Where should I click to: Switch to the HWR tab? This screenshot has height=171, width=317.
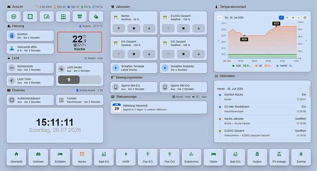[126, 157]
